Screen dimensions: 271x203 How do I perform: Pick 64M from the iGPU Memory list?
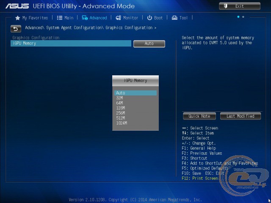119,103
